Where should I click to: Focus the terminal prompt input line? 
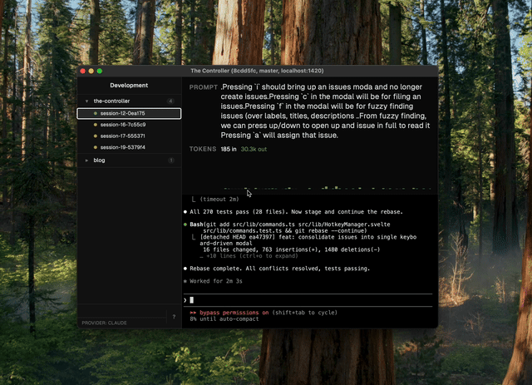[308, 300]
